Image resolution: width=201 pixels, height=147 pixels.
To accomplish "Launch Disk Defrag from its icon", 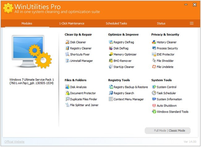I will point(111,48).
